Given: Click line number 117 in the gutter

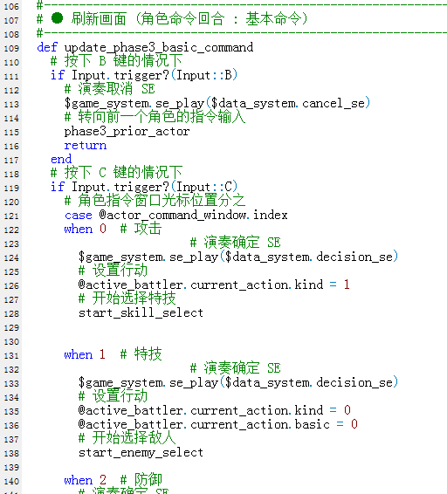Looking at the screenshot, I should coord(11,161).
